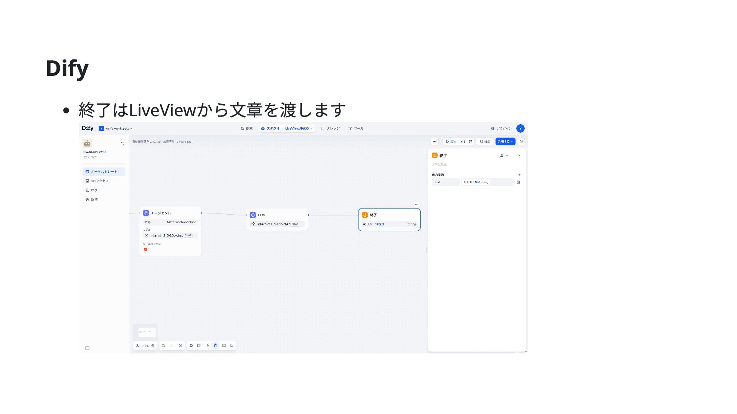Organize nodes with the layout icon
This screenshot has width=737, height=414.
coord(231,345)
